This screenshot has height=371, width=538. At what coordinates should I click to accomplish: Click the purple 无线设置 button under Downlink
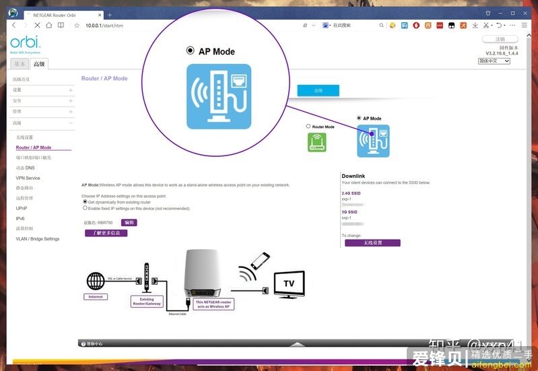(x=372, y=242)
